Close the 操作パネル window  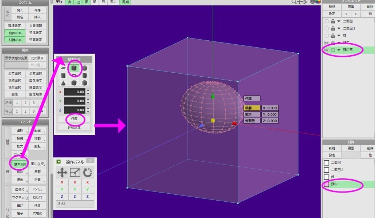(x=90, y=161)
